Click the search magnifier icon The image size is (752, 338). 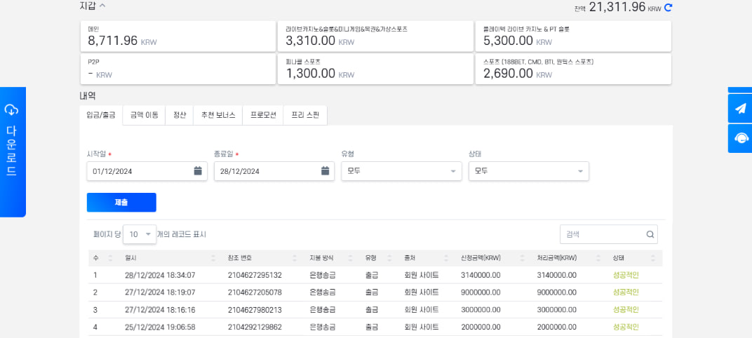(x=650, y=235)
